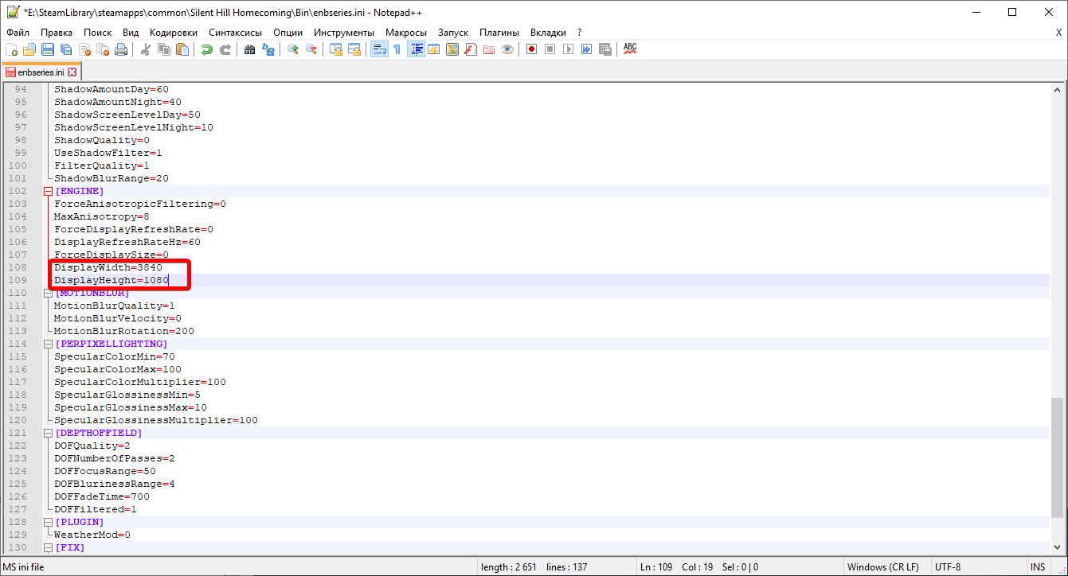Close the enbseries.ini tab with its X

point(72,72)
